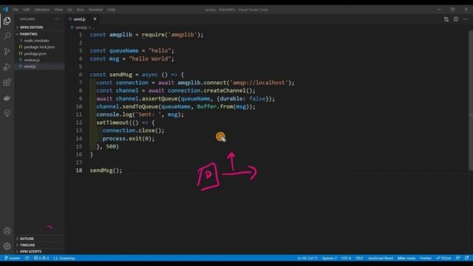Open the Edit menu

point(27,10)
